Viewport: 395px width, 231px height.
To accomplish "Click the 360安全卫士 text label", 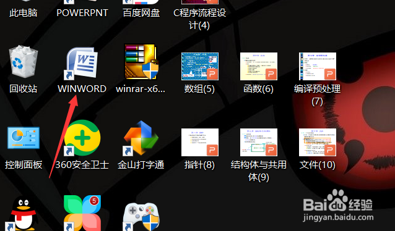I will 82,165.
